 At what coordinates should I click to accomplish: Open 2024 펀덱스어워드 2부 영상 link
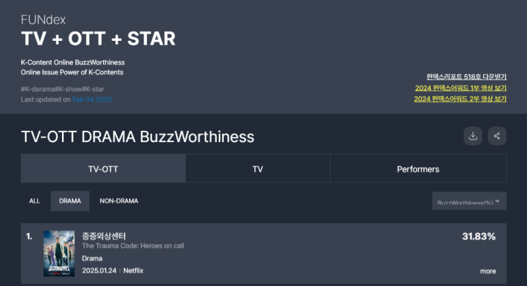[x=460, y=99]
